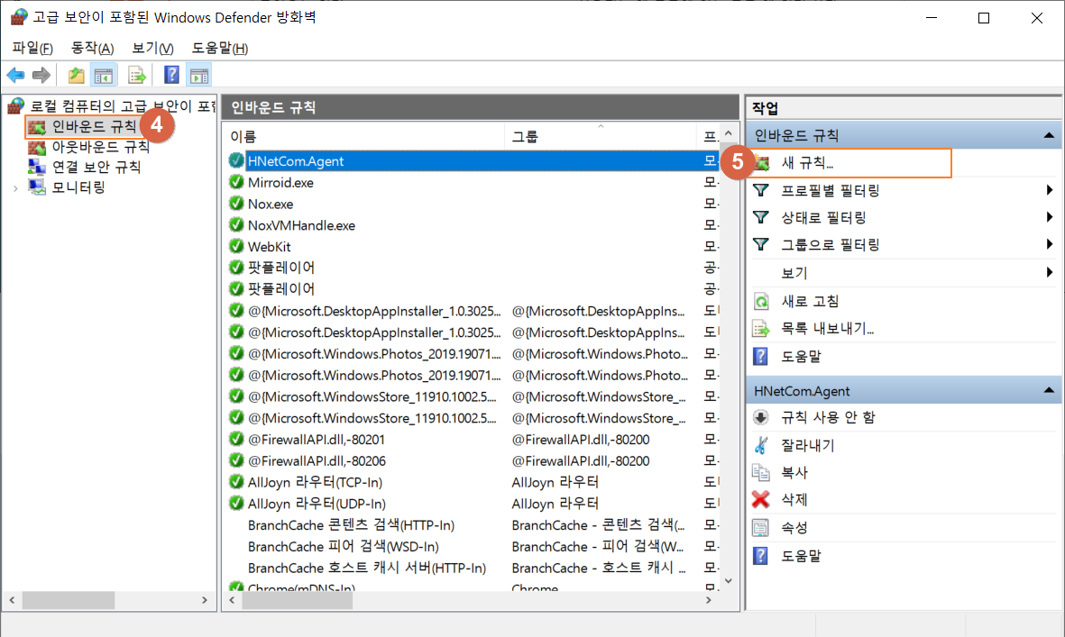Screen dimensions: 1065x637
Task: Click the rule list vertical scrollbar down arrow
Action: point(729,581)
